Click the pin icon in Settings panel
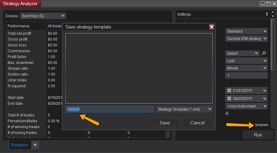 coord(267,14)
